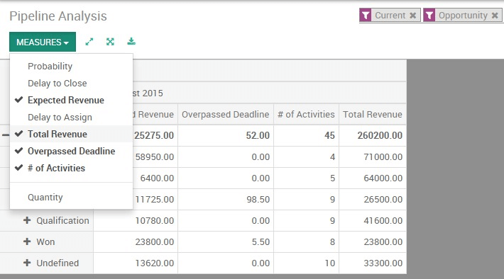
Task: Download the pivot table data
Action: coord(131,41)
